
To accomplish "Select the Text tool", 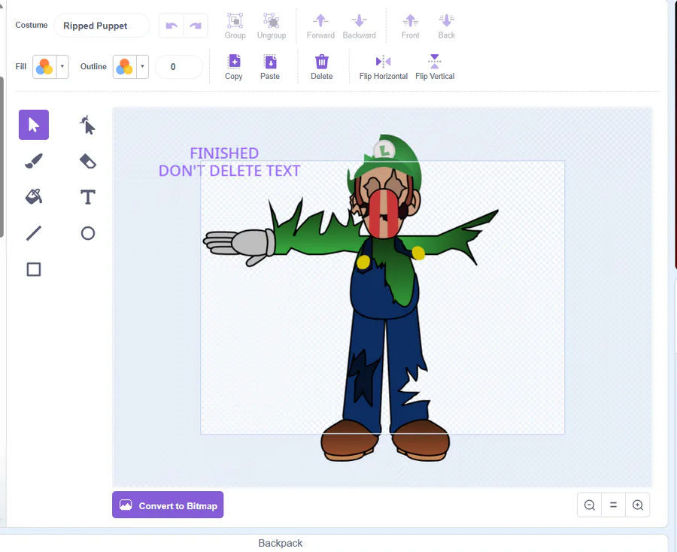I will coord(88,197).
